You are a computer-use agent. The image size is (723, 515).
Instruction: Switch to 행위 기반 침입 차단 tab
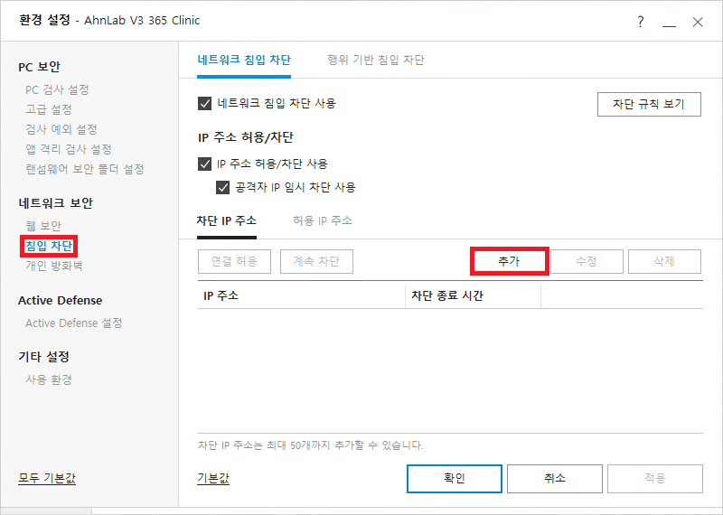pos(376,60)
